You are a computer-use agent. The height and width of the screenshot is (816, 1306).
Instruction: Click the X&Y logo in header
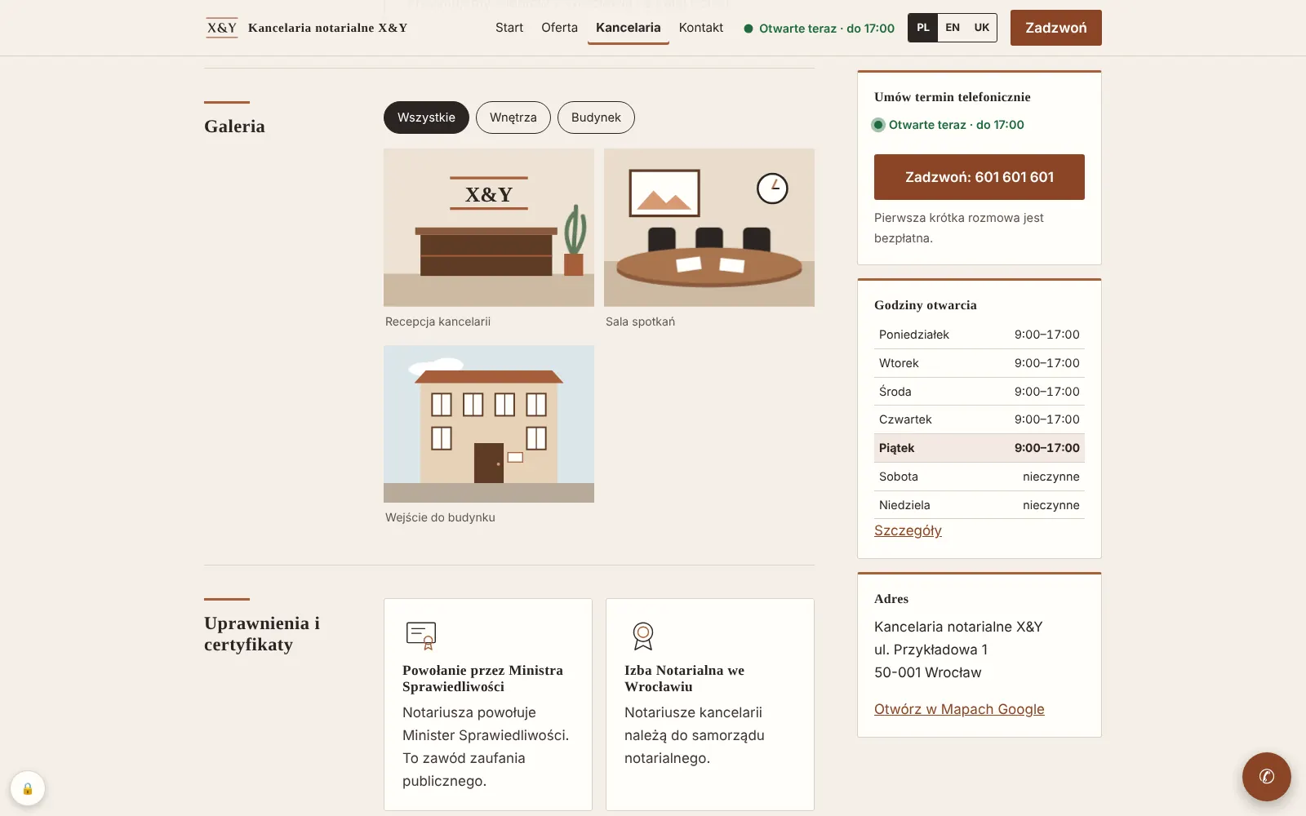click(221, 28)
